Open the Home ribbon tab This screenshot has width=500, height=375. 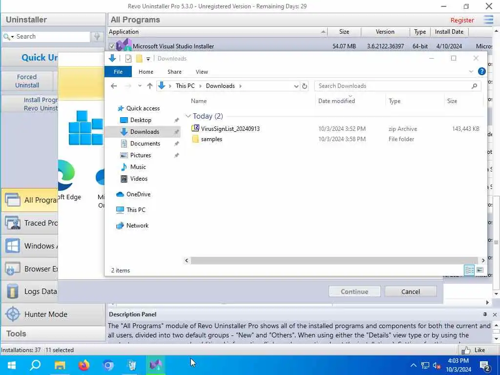click(x=146, y=72)
